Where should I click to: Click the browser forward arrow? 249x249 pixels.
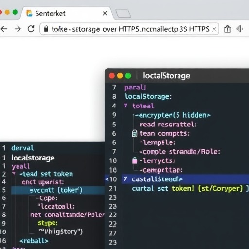point(18,29)
